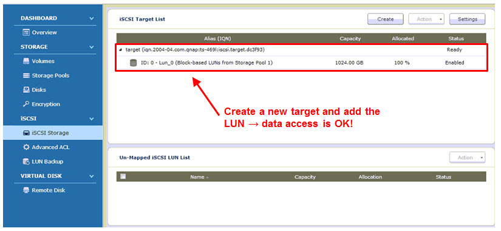
Task: Click the Volumes disk icon
Action: [x=26, y=61]
